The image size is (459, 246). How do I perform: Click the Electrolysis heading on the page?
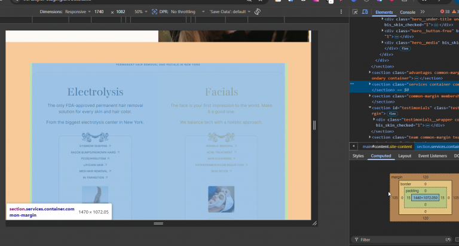95,92
